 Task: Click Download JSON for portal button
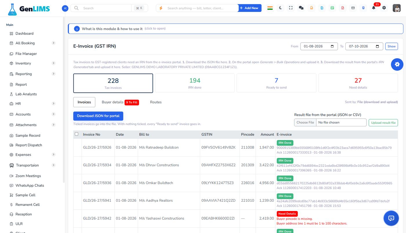point(98,116)
